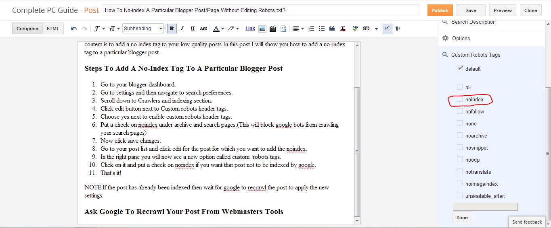This screenshot has height=228, width=551.
Task: Check the noarchive checkbox
Action: point(460,135)
